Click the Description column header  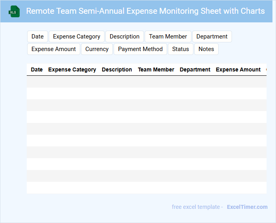pos(117,69)
